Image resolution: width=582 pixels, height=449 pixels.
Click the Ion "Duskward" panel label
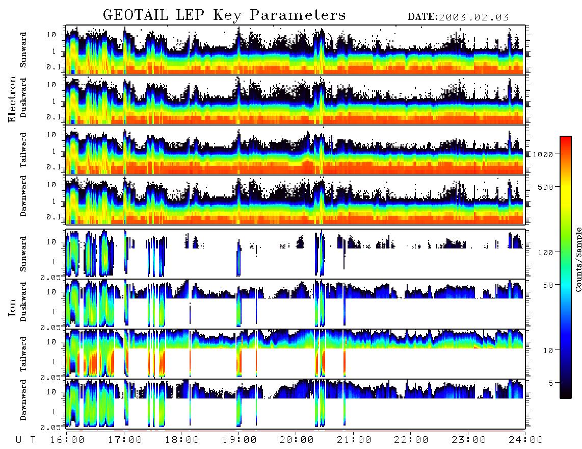(x=23, y=302)
